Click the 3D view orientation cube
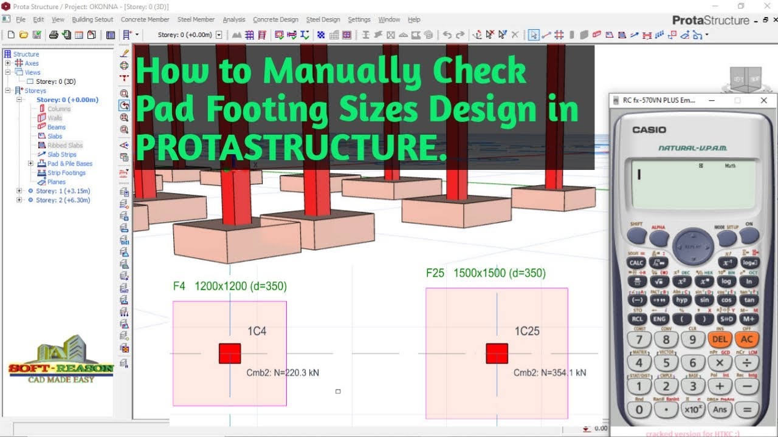This screenshot has height=437, width=778. 746,79
